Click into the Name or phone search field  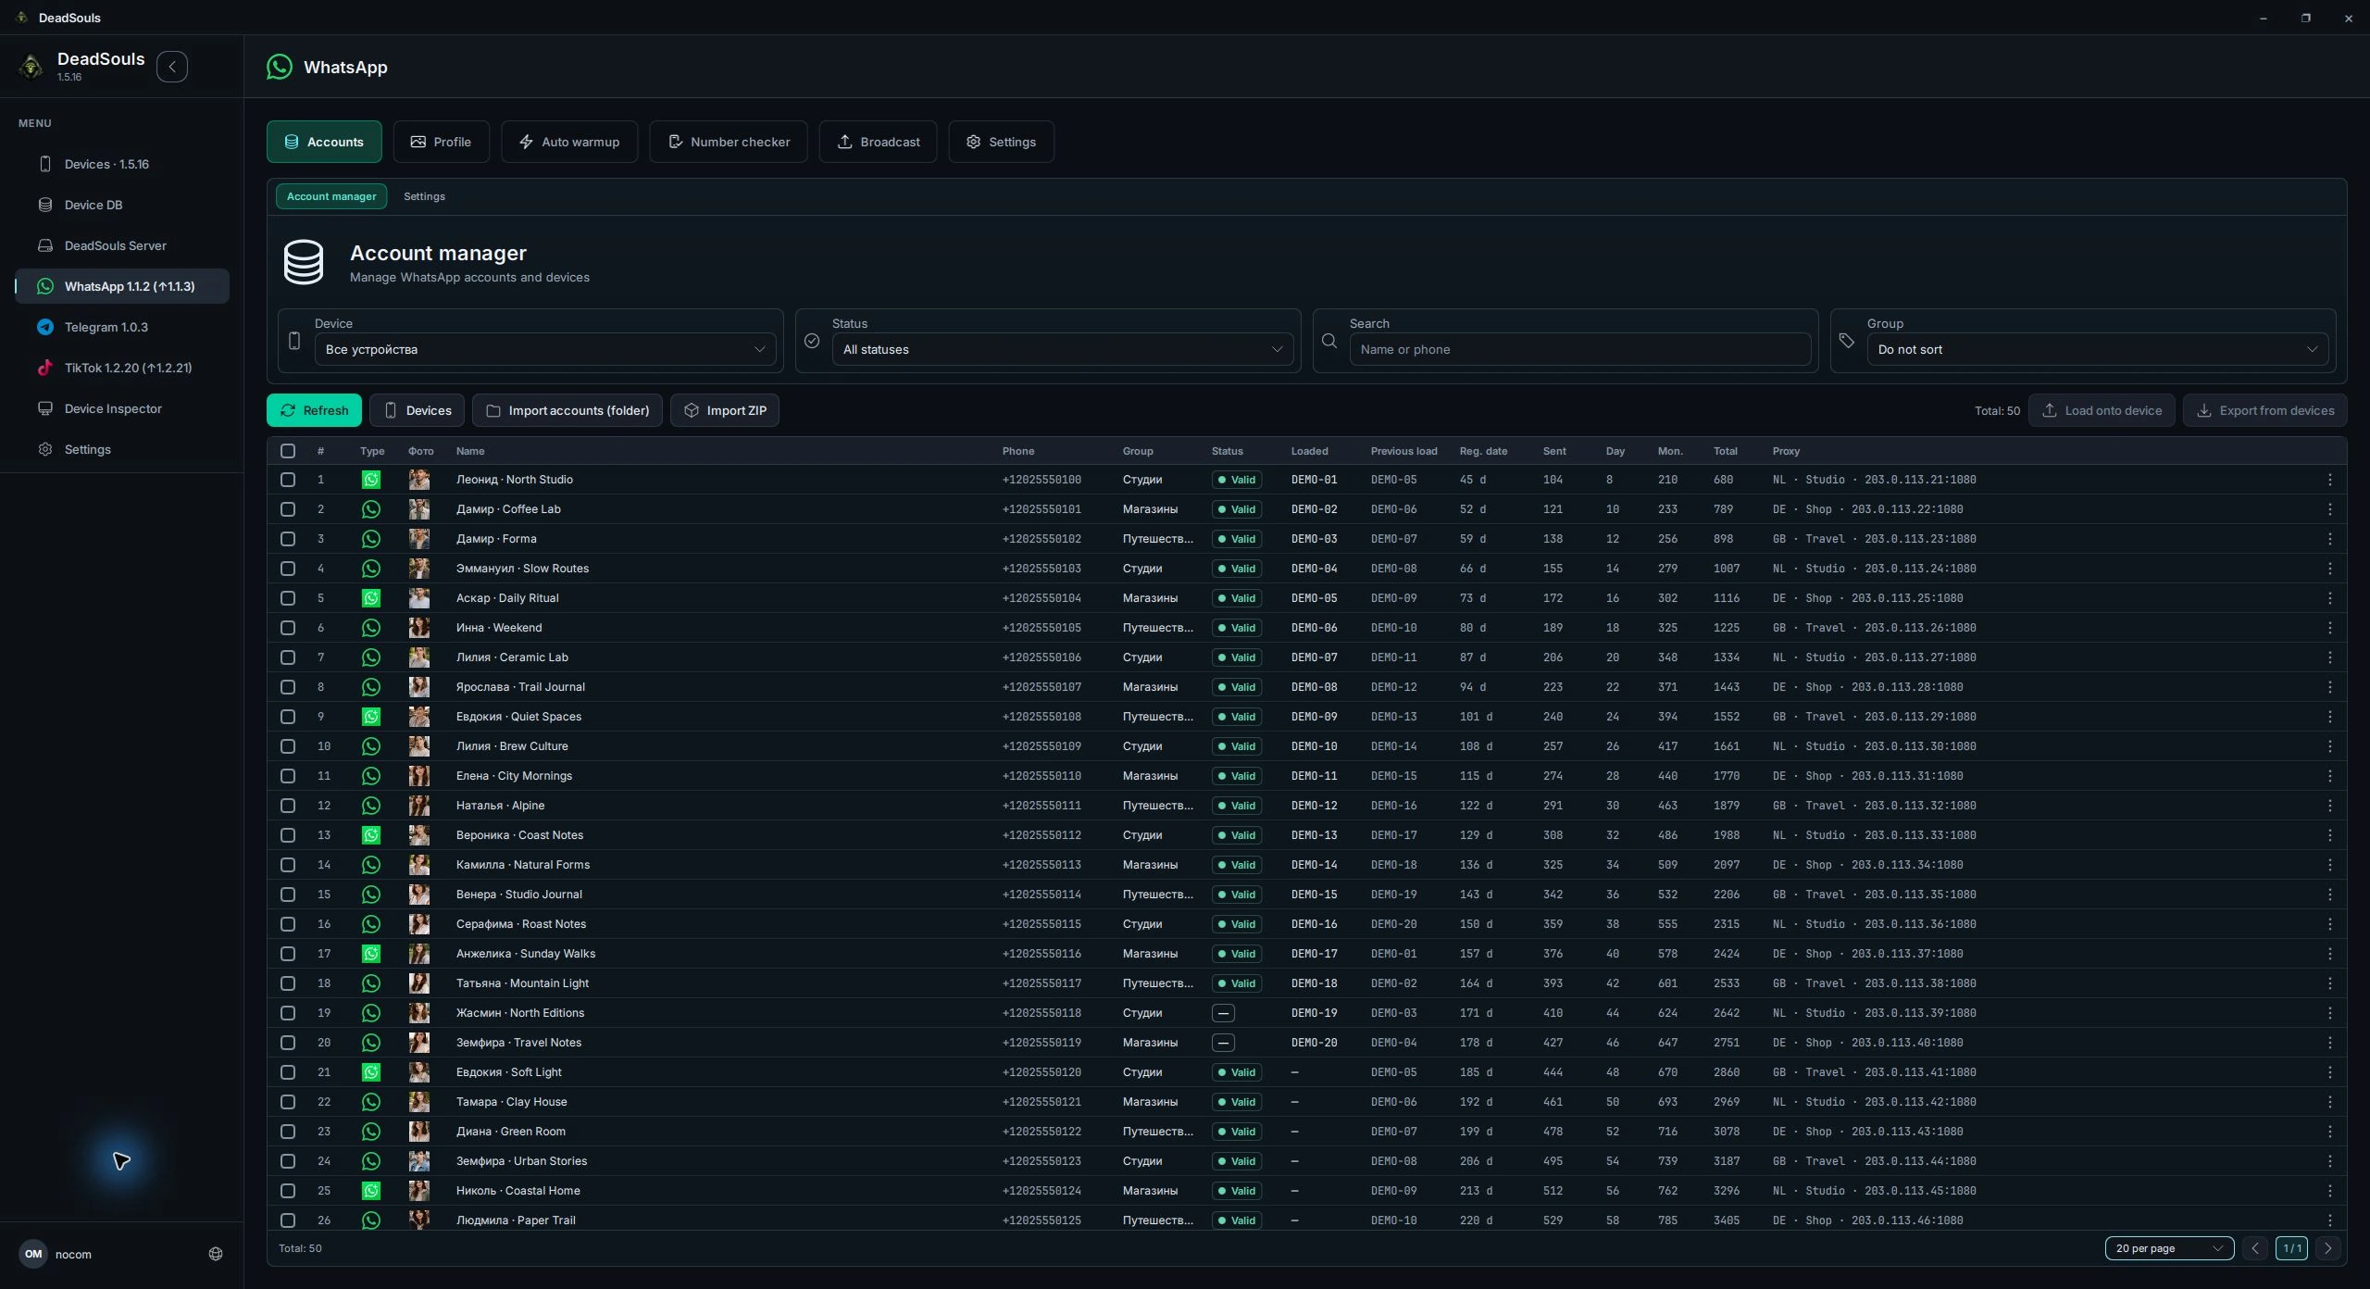1579,349
